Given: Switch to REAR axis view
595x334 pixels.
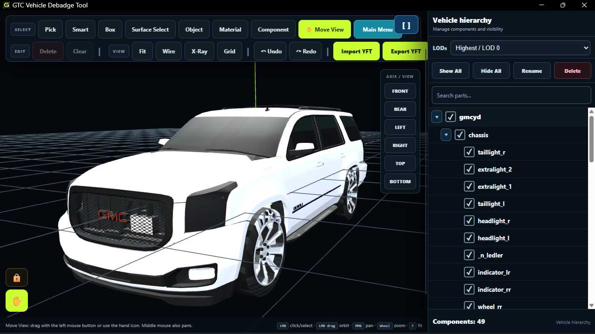Looking at the screenshot, I should point(400,109).
